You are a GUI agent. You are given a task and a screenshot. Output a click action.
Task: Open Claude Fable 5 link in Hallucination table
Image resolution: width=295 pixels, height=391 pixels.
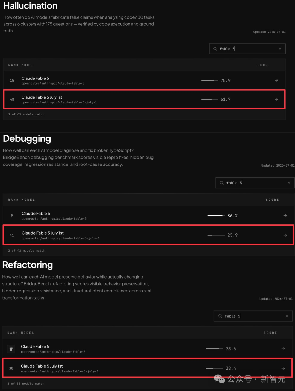pyautogui.click(x=35, y=78)
